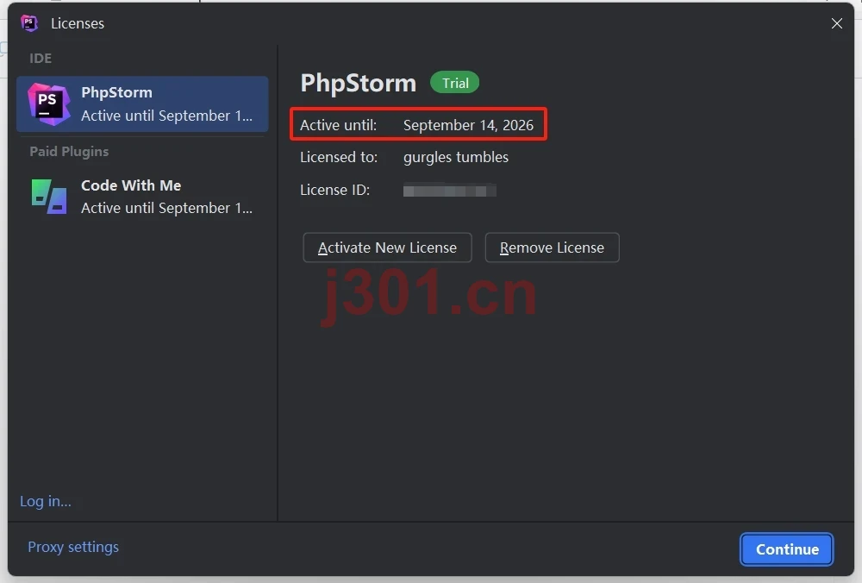The image size is (862, 583).
Task: Click the September 14, 2026 expiry date
Action: [x=468, y=125]
